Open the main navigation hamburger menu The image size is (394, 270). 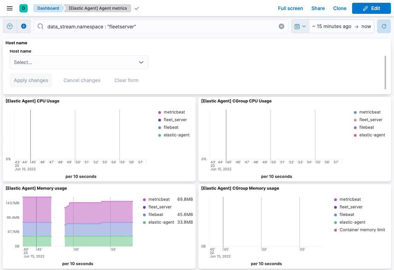[x=9, y=8]
